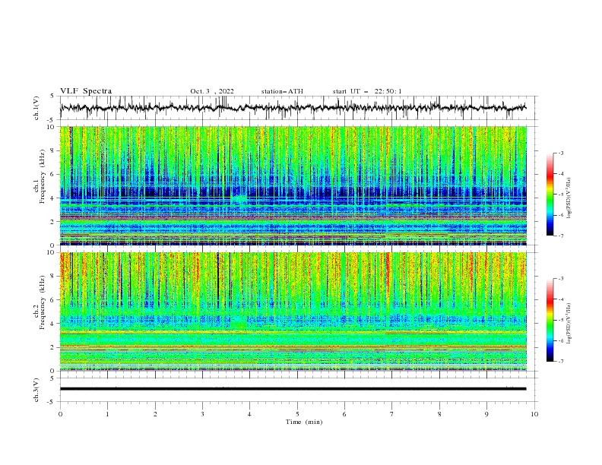Click time axis tick label "10"
This screenshot has width=602, height=465.
coord(534,414)
